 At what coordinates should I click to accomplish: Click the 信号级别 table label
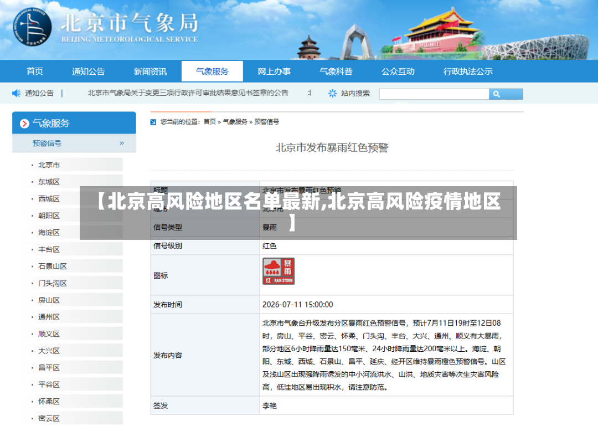(x=167, y=246)
